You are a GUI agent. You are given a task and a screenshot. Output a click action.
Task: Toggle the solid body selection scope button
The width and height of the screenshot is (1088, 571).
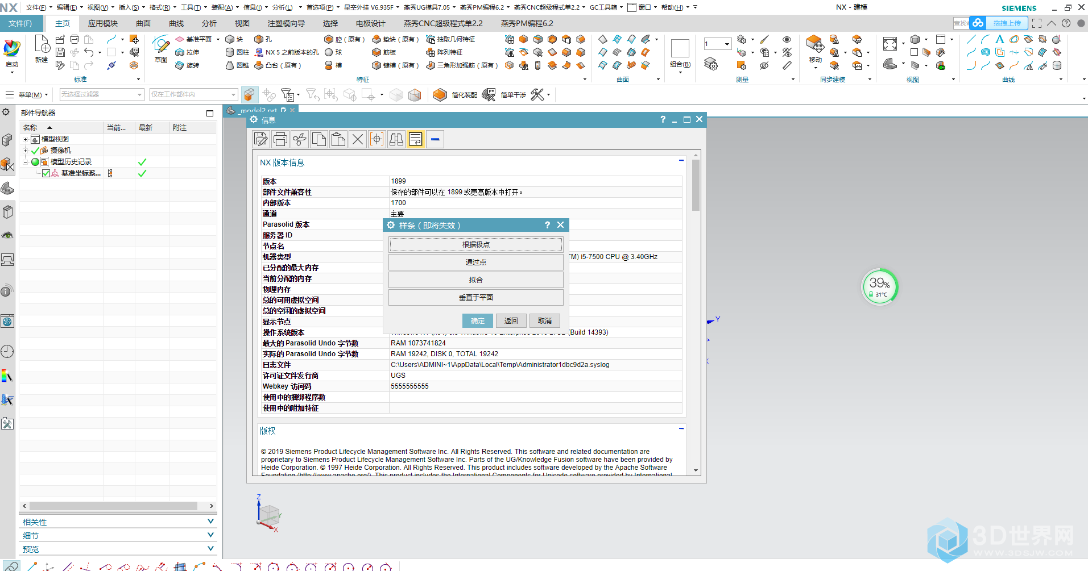tap(249, 95)
